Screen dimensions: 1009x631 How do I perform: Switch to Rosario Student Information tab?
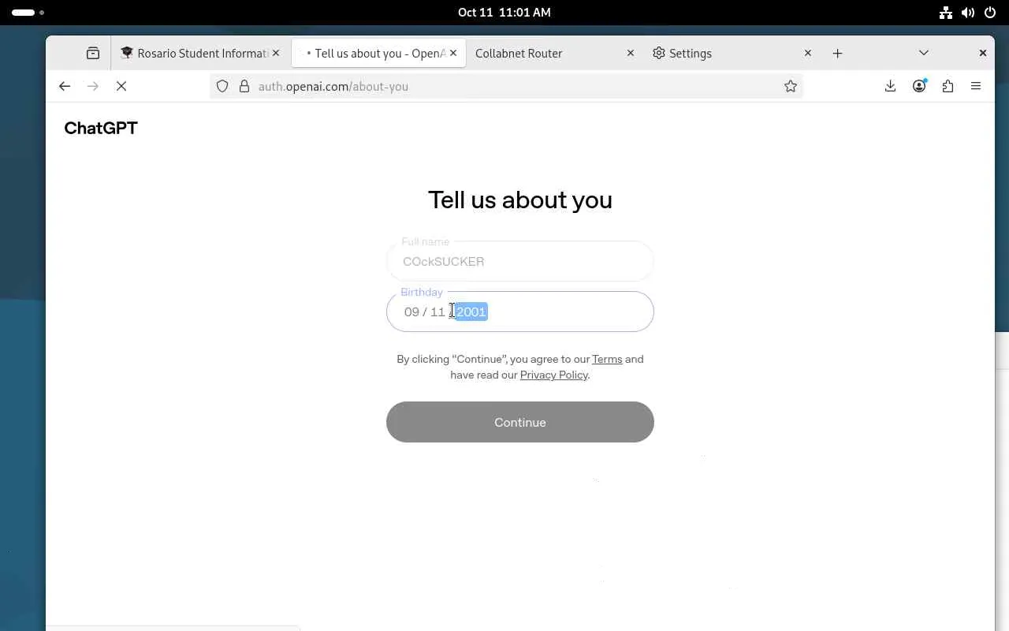200,53
